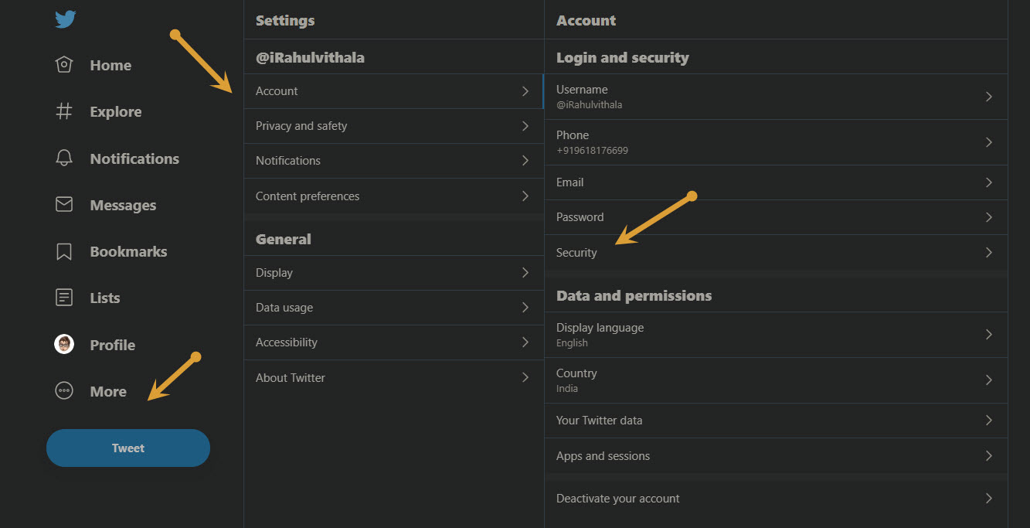Click the Explore hashtag icon
This screenshot has height=528, width=1030.
pos(64,111)
